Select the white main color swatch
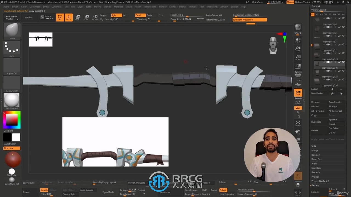Viewport: 351px width, 197px height. tap(16, 137)
